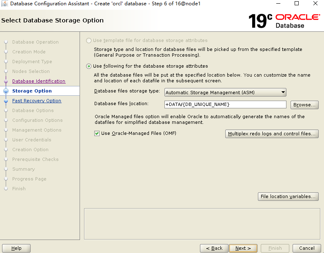Click Database Operation step label
The width and height of the screenshot is (324, 253).
(x=36, y=42)
